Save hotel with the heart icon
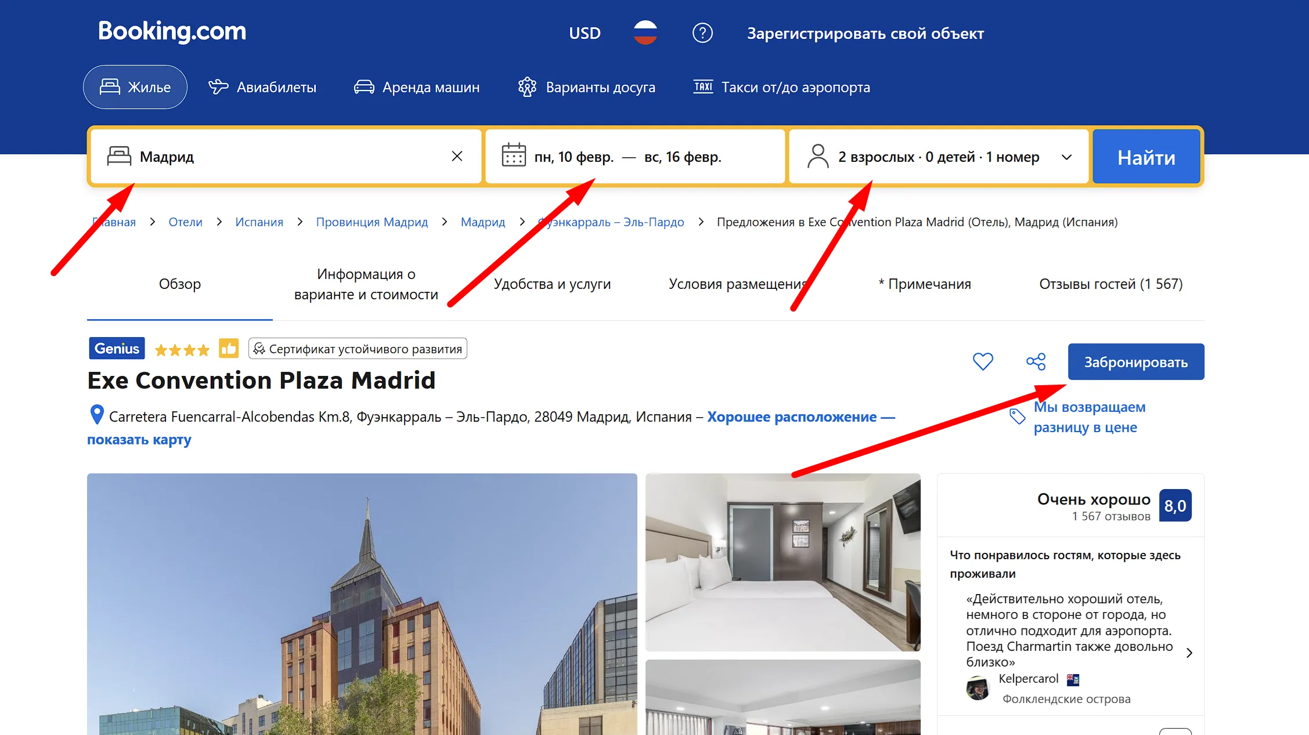 [x=983, y=361]
